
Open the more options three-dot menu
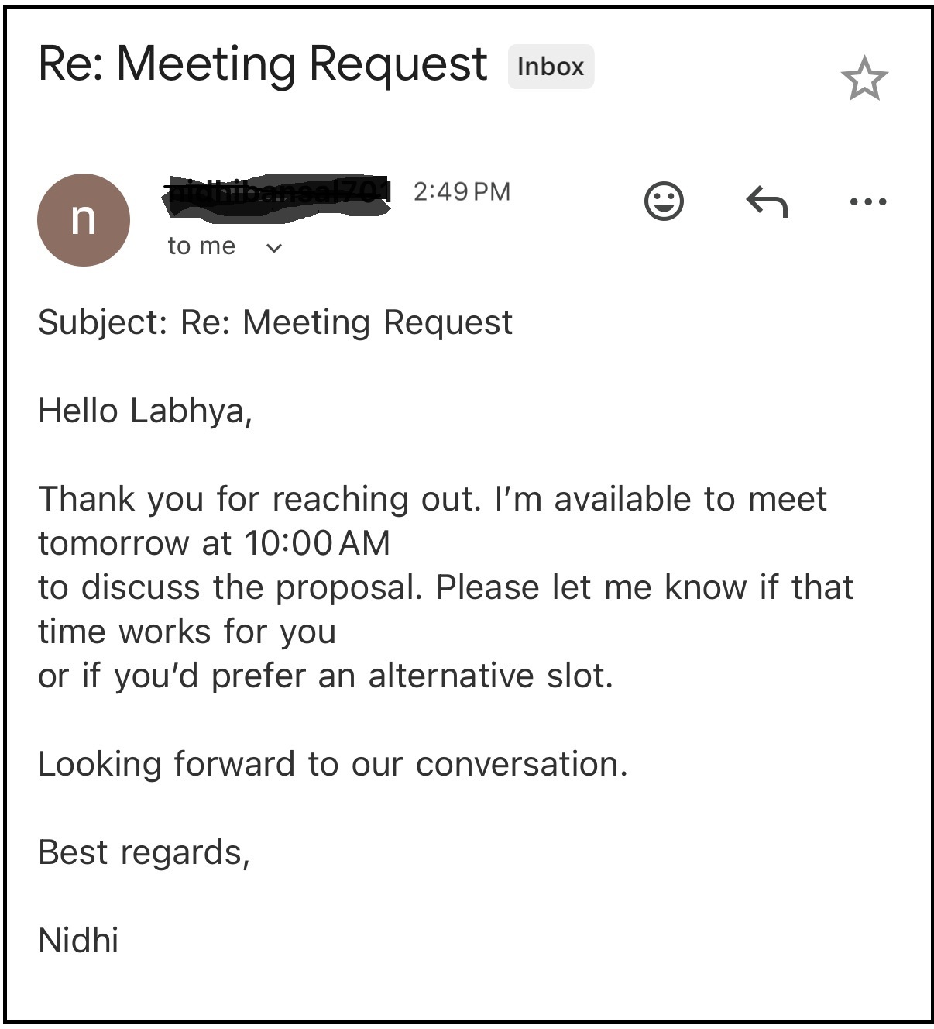[866, 200]
